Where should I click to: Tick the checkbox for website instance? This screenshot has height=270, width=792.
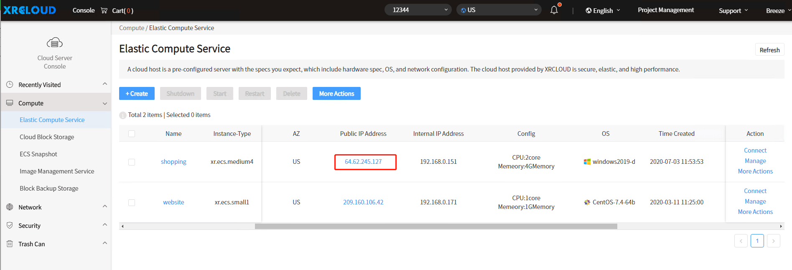click(132, 203)
